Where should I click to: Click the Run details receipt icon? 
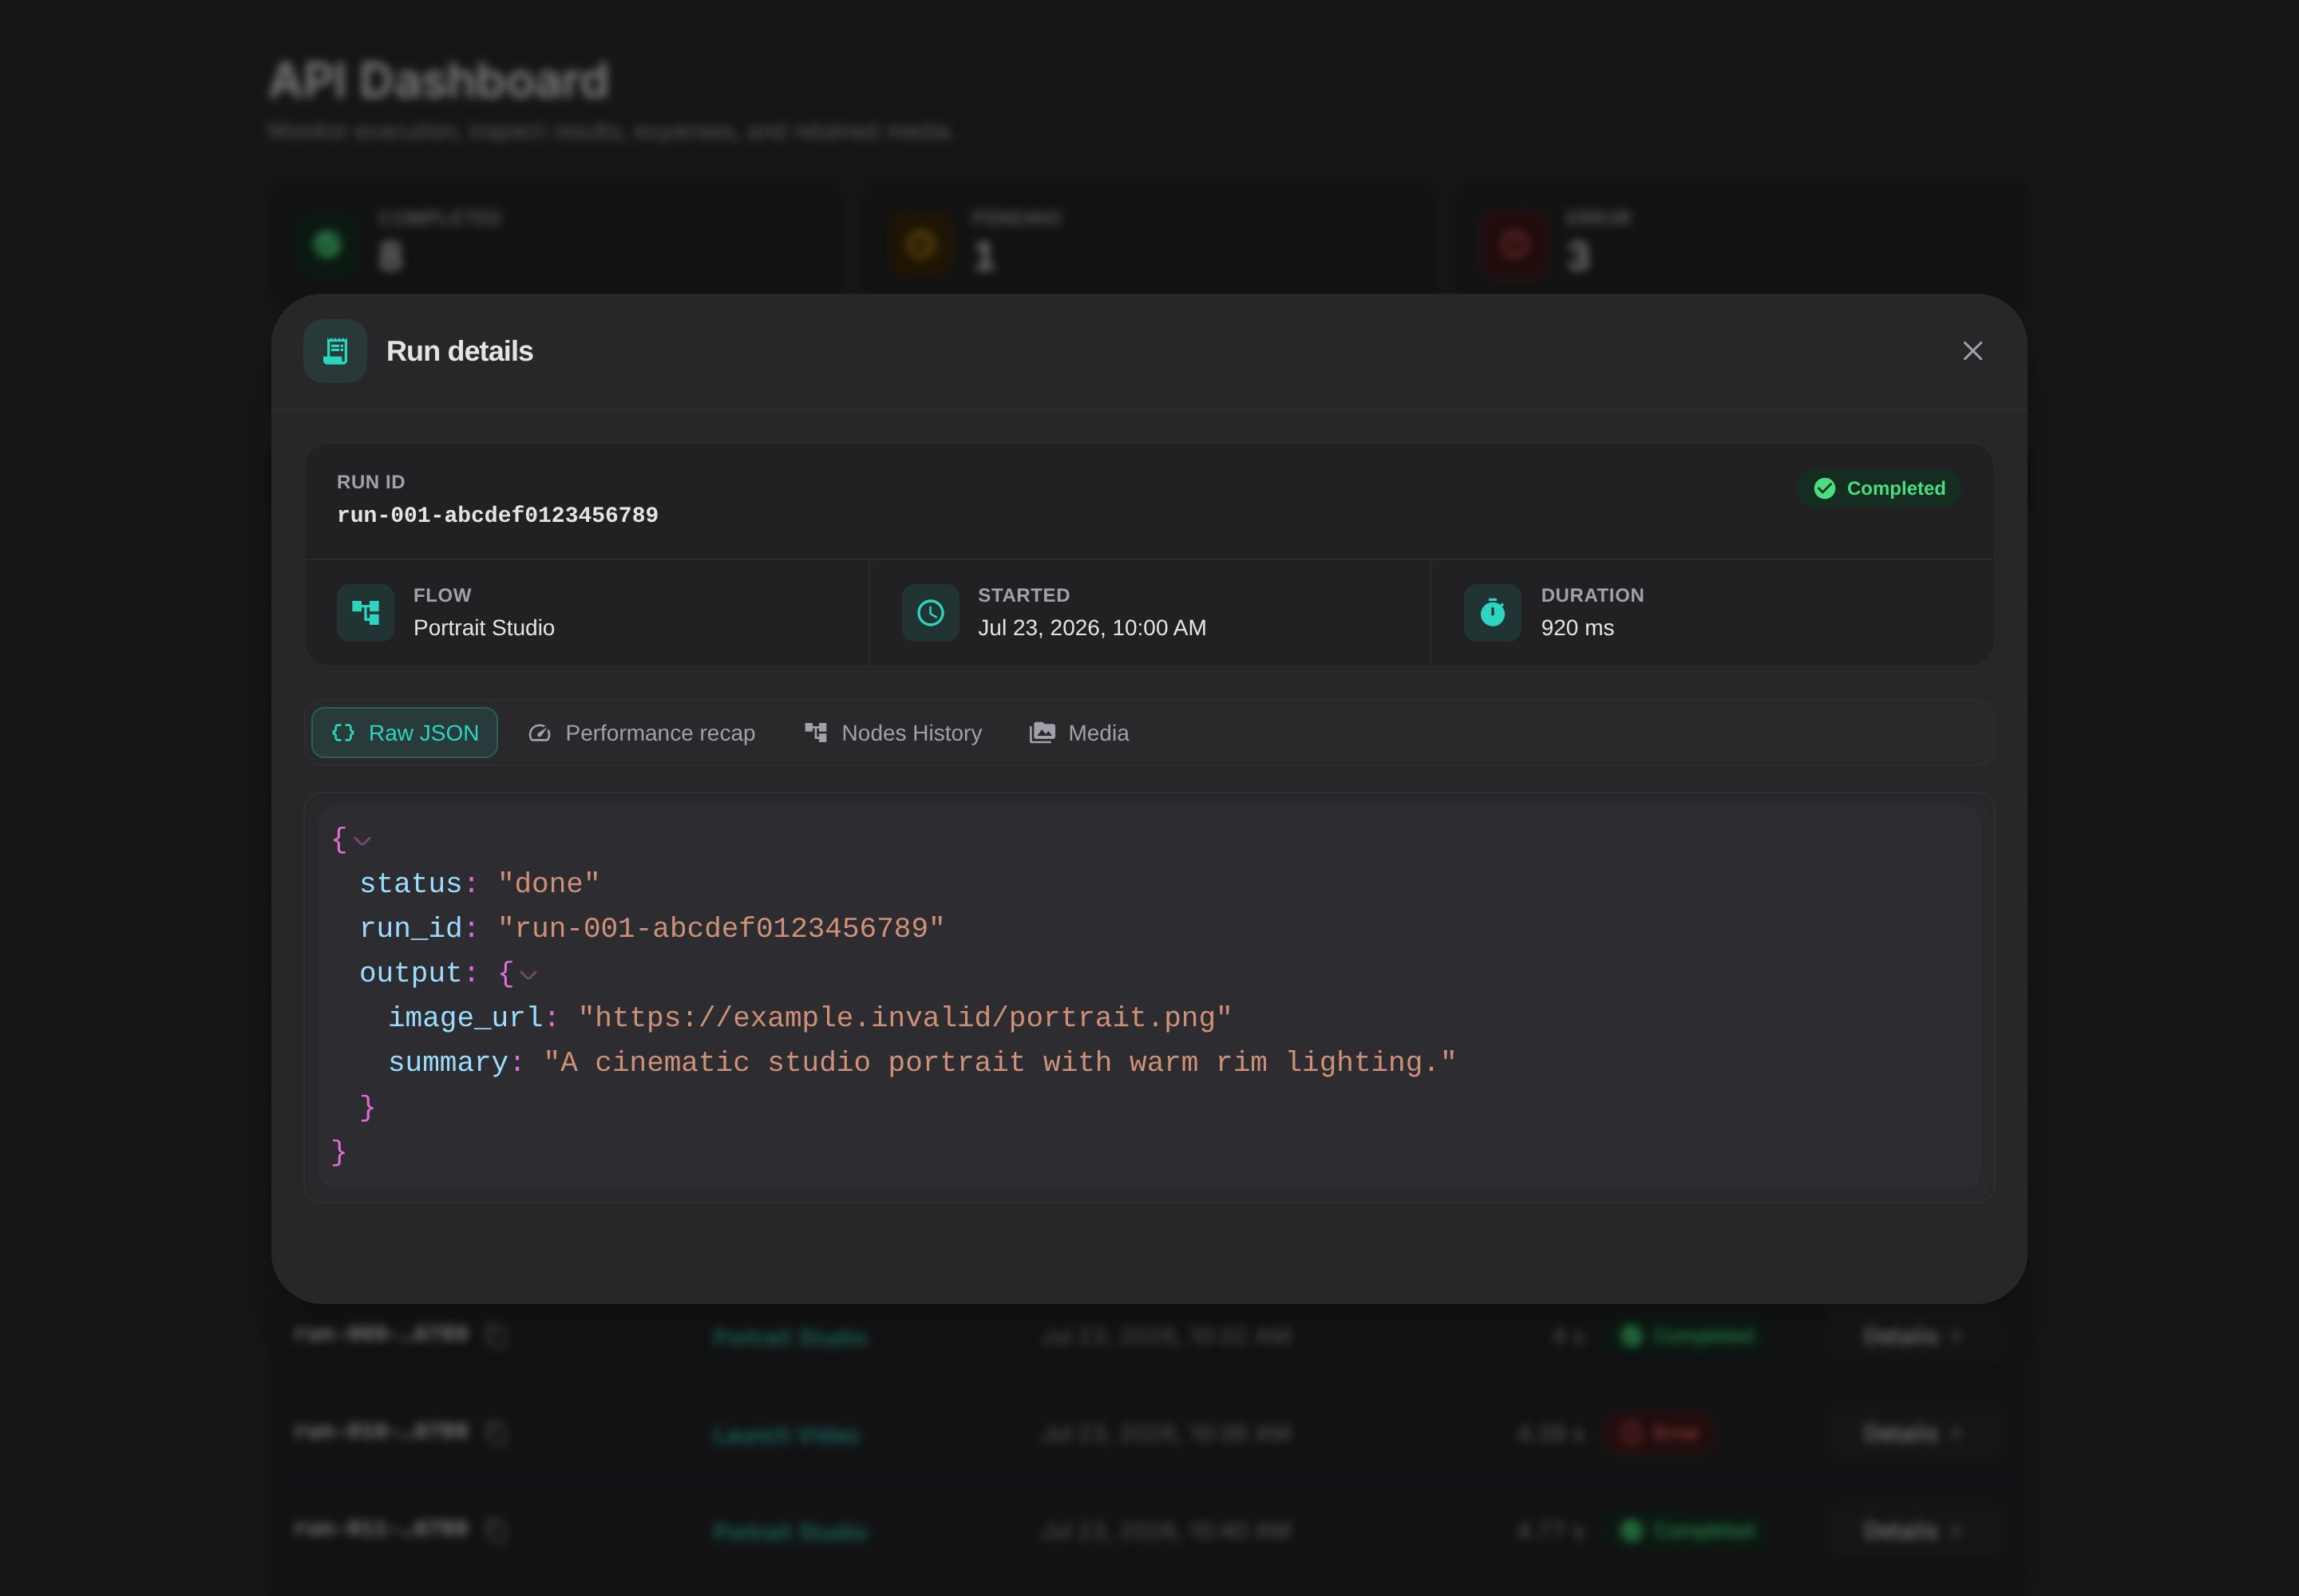tap(335, 351)
